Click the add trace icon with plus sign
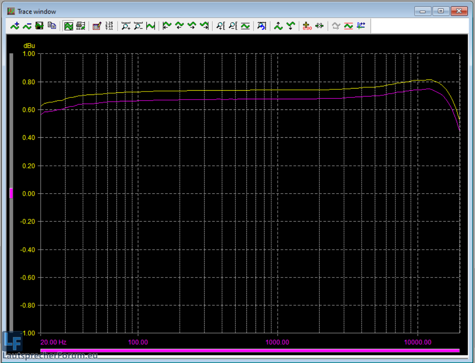This screenshot has height=363, width=475. (x=15, y=26)
